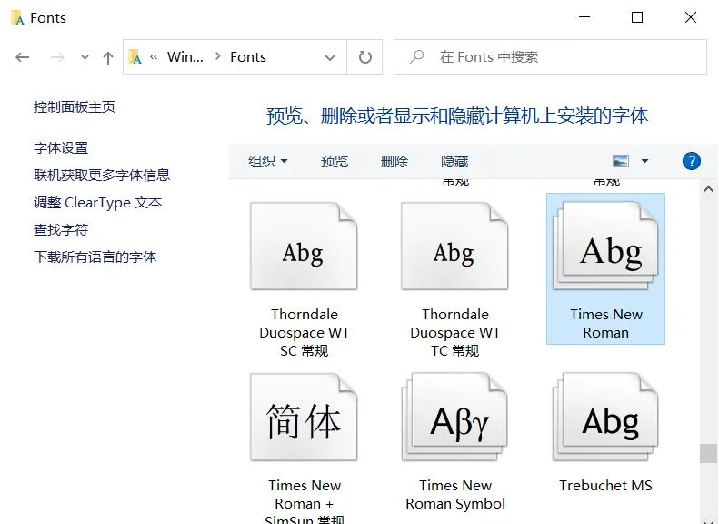This screenshot has height=524, width=719.
Task: Select the 简体 Times New Roman + SimSun icon
Action: point(304,417)
